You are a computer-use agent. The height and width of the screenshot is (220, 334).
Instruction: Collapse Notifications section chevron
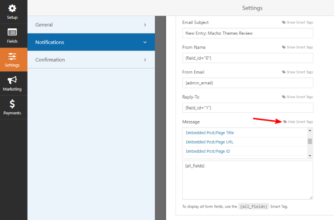[x=145, y=42]
